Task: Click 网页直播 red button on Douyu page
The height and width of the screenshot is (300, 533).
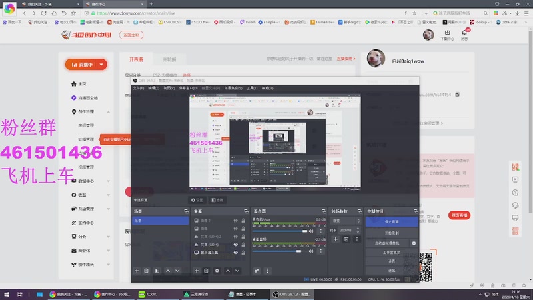Action: click(459, 215)
